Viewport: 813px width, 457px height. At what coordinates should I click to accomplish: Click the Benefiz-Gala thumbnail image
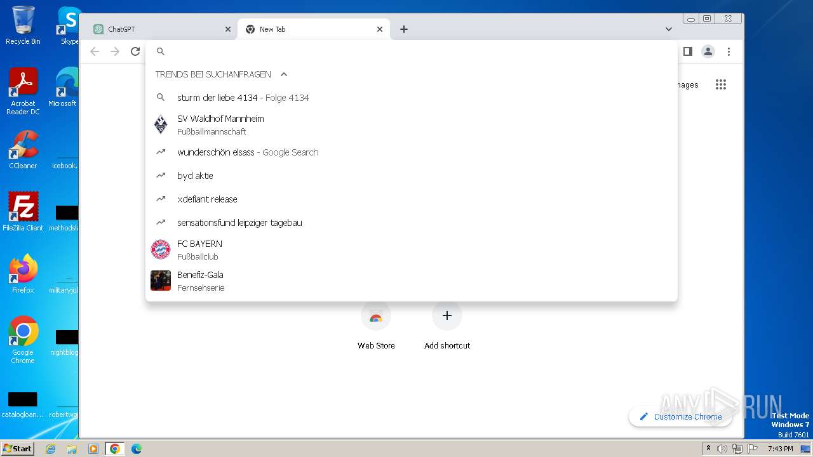tap(161, 281)
